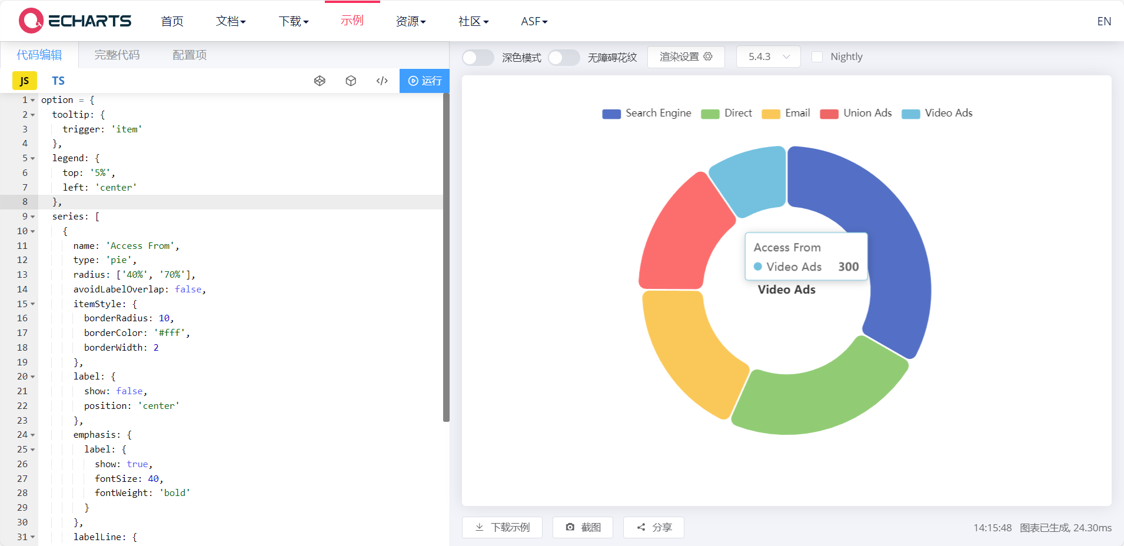
Task: Click the code text "radius: ['40%', '70%'],"
Action: coord(134,275)
